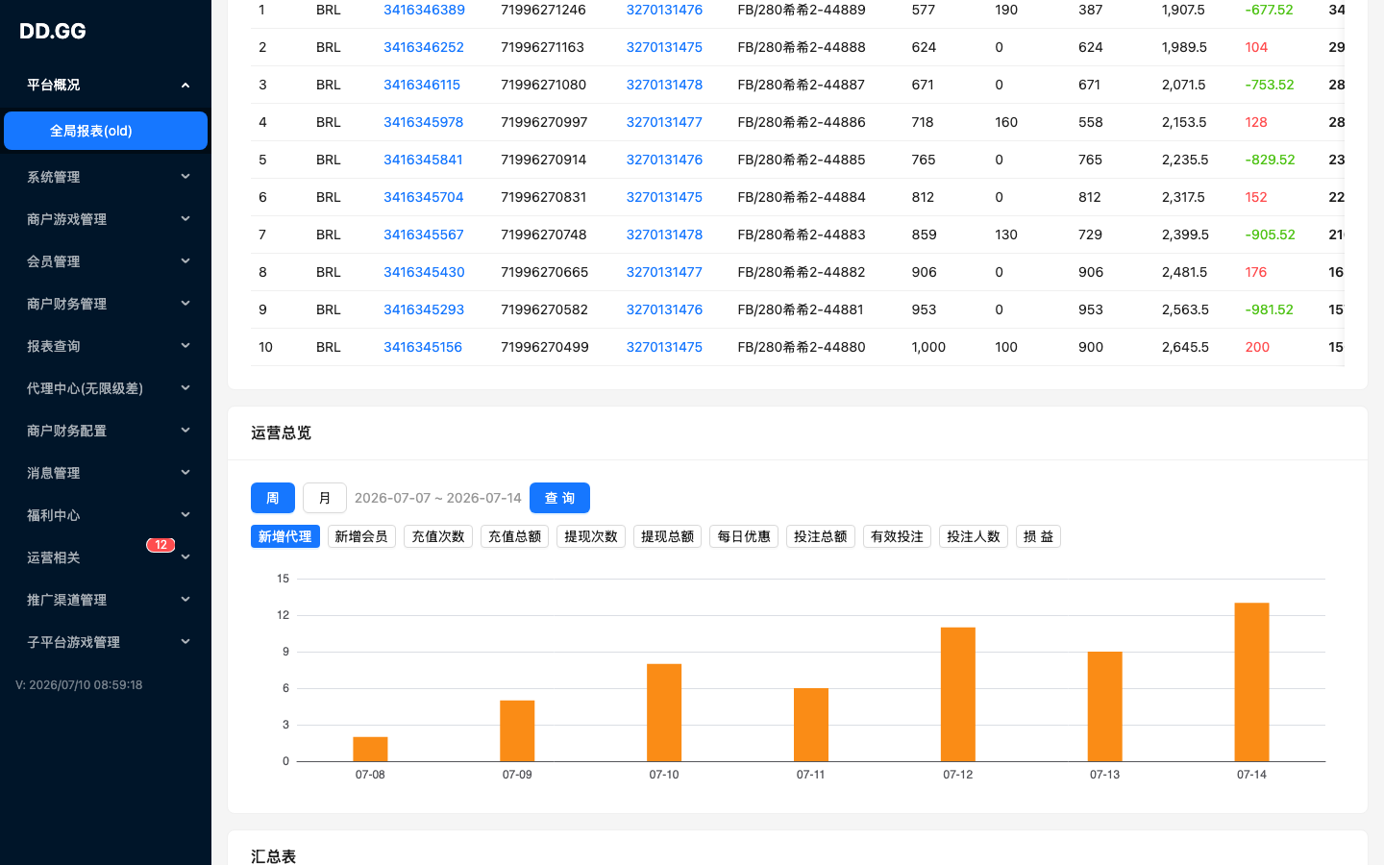Expand the 子平台游戏管理 chevron
1384x865 pixels.
click(x=185, y=642)
